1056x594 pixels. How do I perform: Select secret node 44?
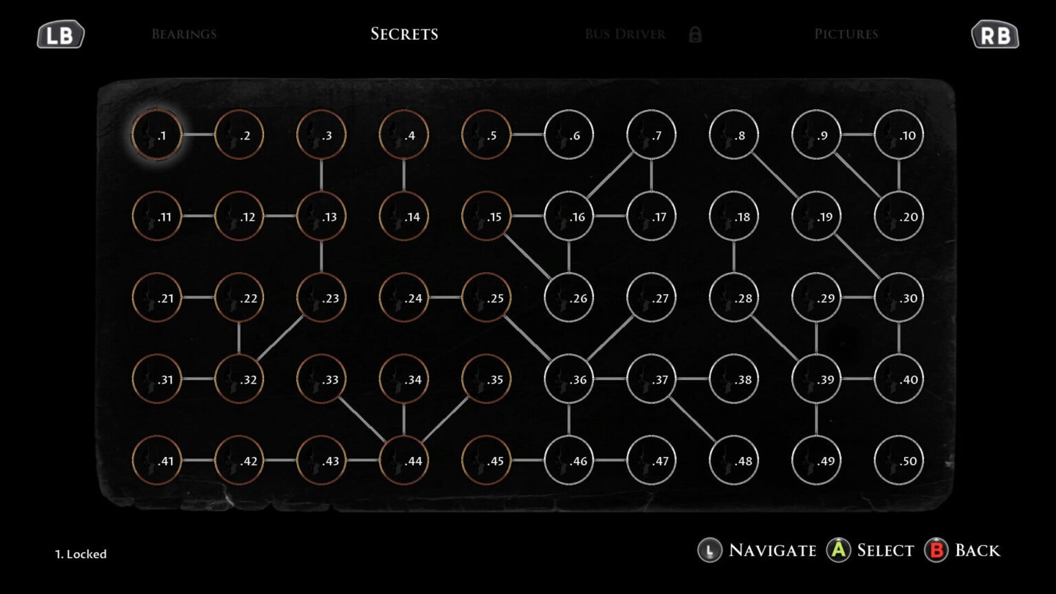(404, 461)
